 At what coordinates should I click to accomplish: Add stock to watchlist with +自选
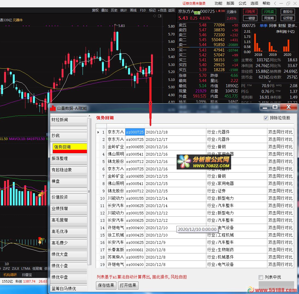[x=162, y=10]
